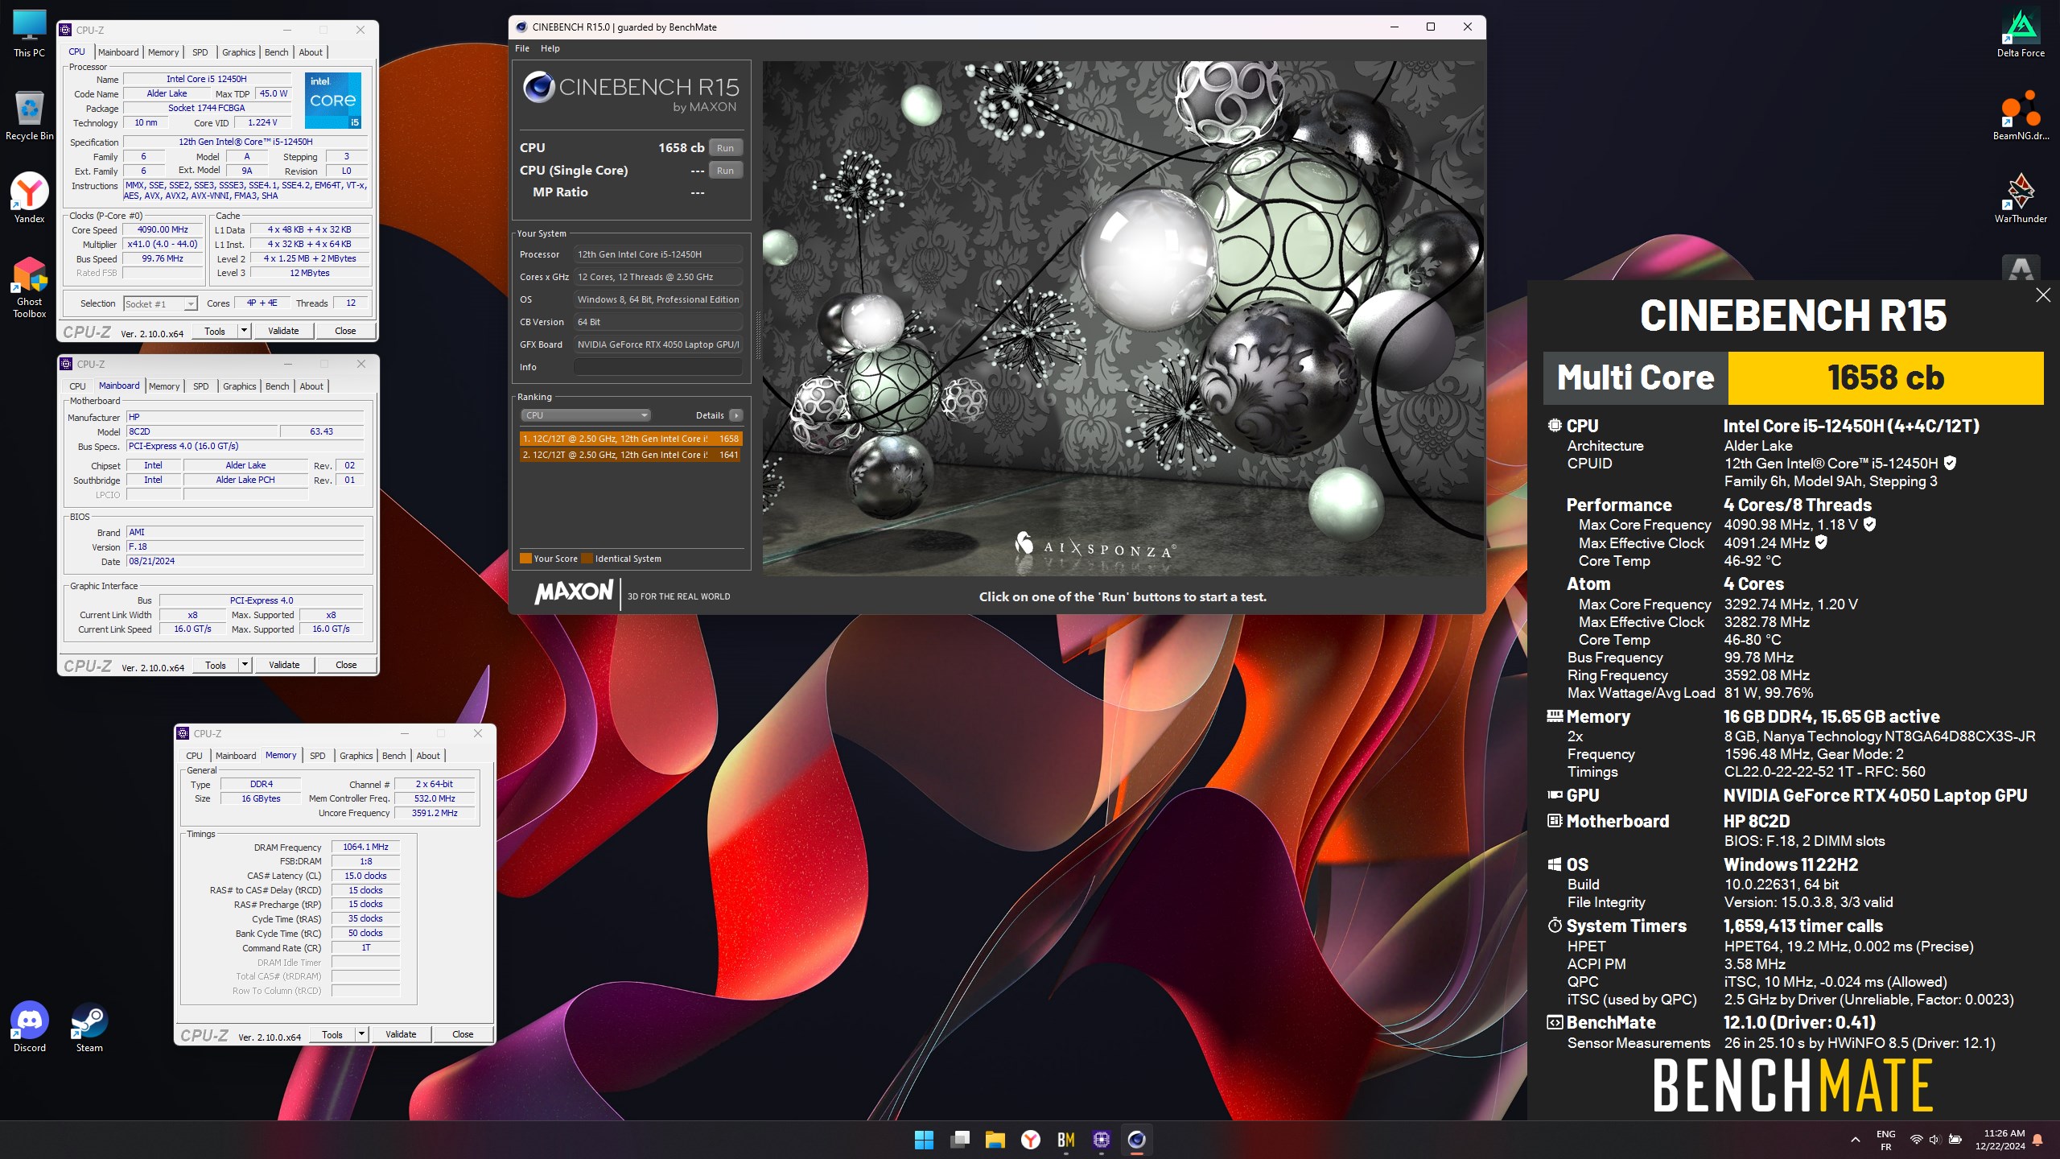Open Graphics tab in the Memory CPU-Z window

point(356,756)
